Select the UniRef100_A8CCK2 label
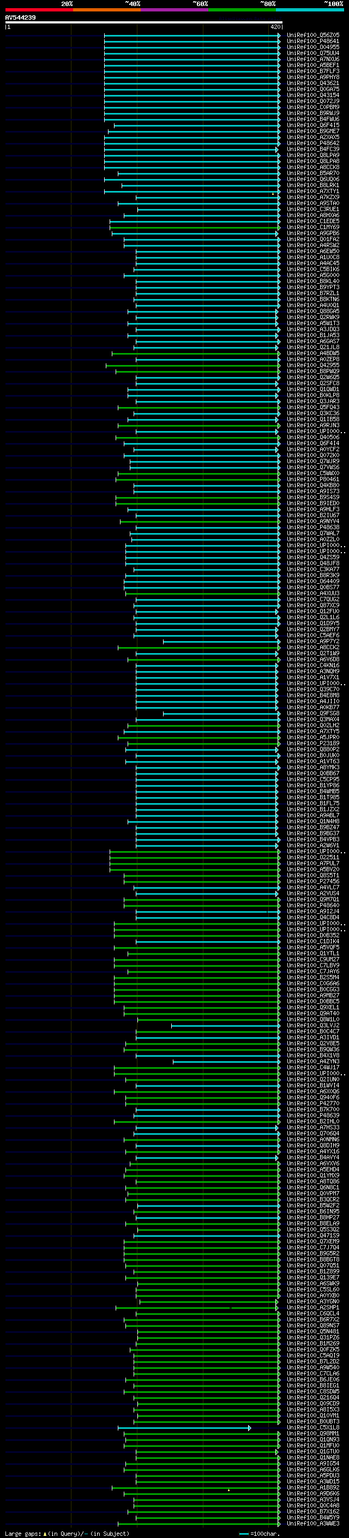 (312, 647)
